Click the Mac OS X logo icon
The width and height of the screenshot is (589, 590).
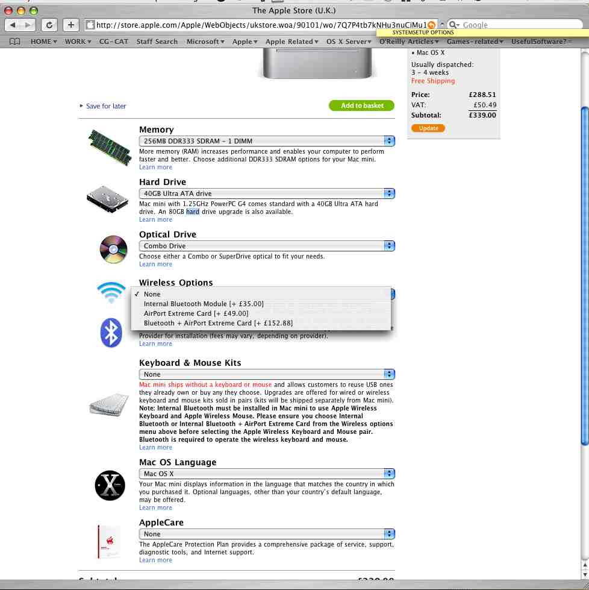pyautogui.click(x=110, y=485)
